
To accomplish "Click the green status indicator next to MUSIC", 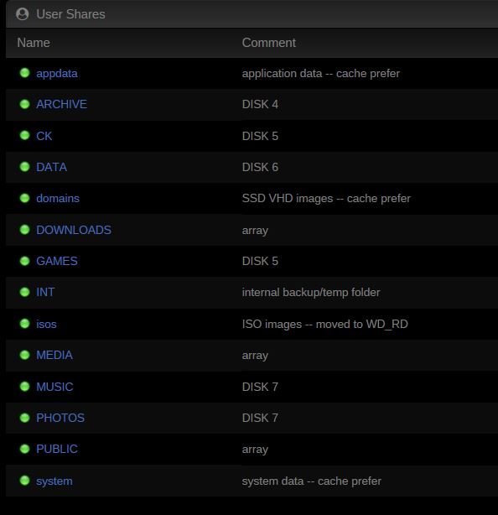I will coord(24,386).
